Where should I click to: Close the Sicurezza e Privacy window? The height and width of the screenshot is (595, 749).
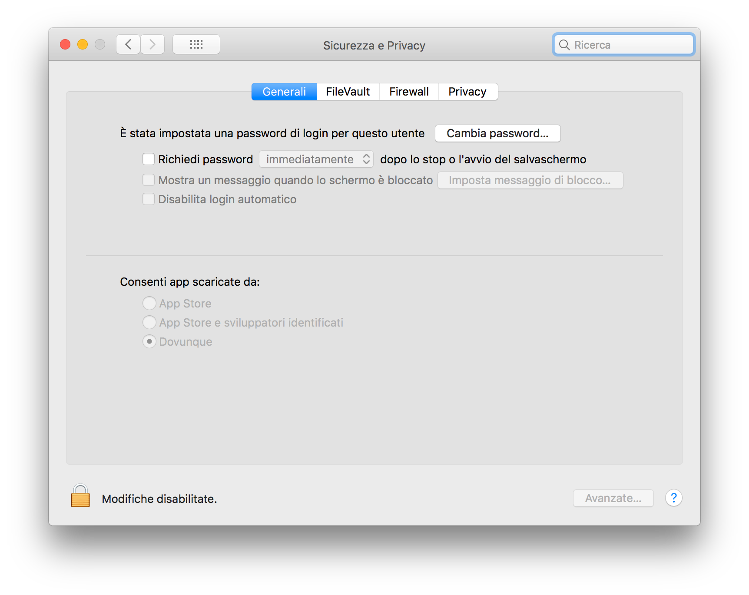coord(65,44)
